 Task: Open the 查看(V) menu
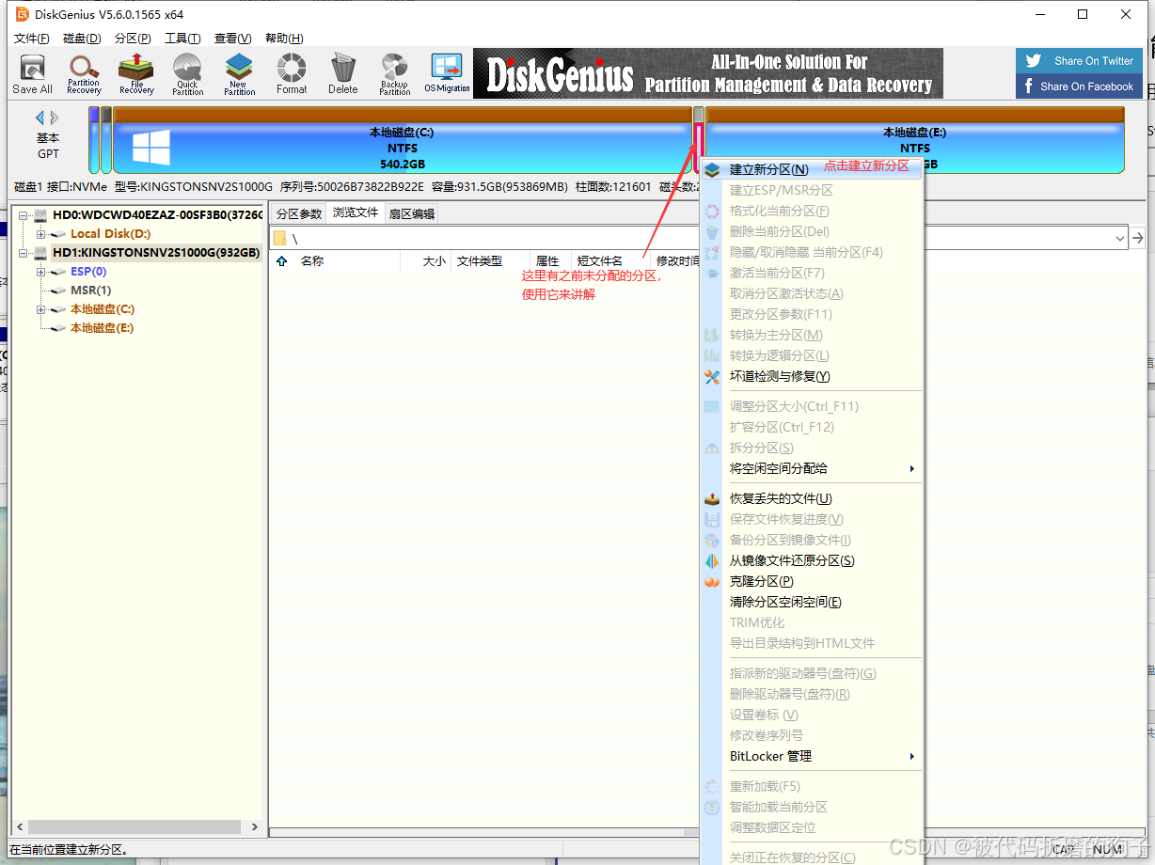click(x=232, y=39)
